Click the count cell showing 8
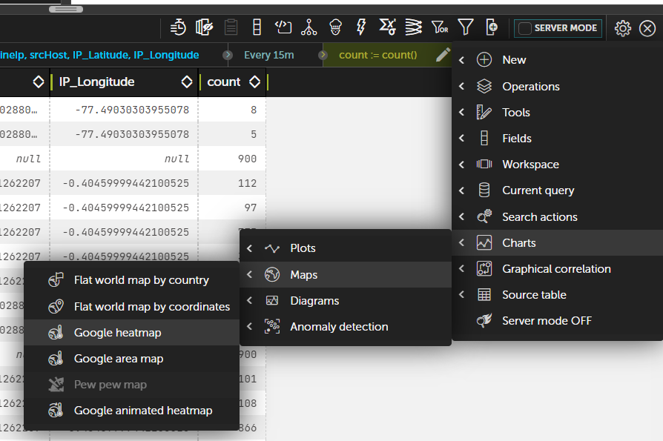The image size is (663, 441). 232,110
